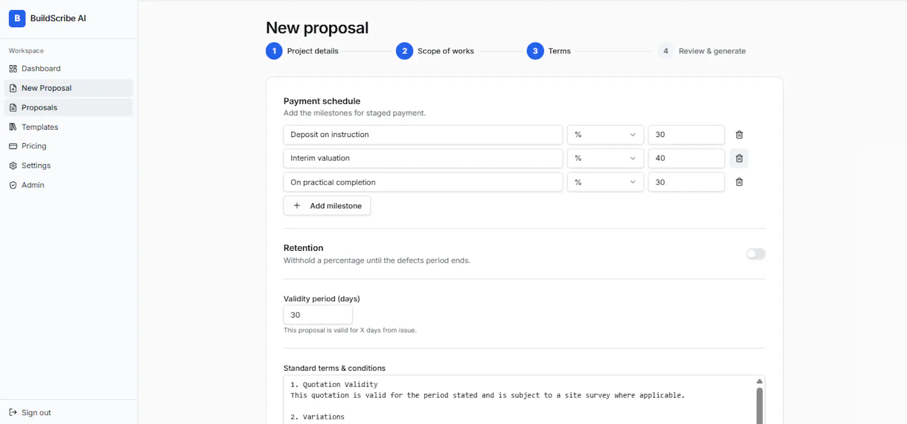Click the Proposals file icon in sidebar
This screenshot has width=907, height=424.
tap(13, 108)
